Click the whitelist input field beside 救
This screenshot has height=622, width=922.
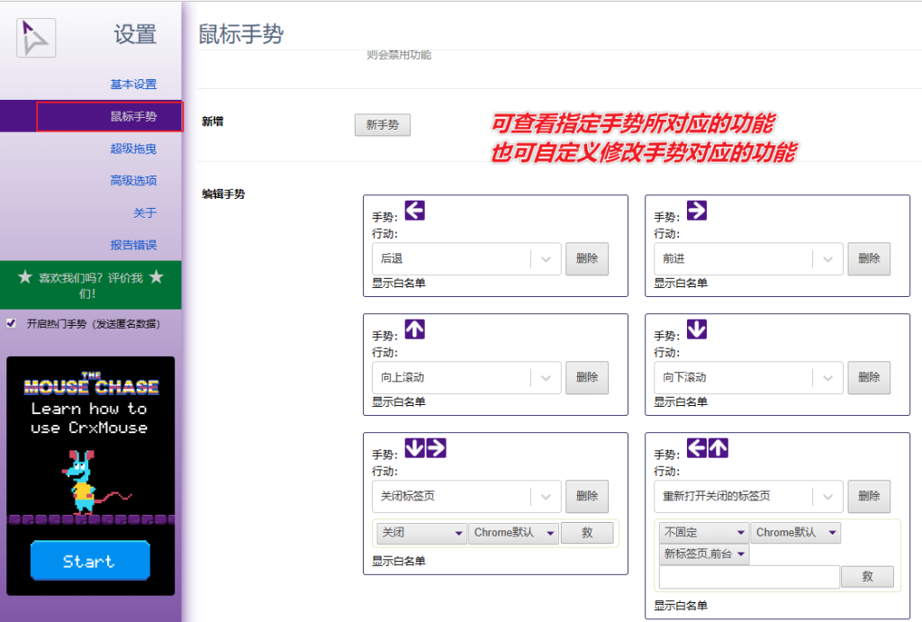click(x=747, y=576)
